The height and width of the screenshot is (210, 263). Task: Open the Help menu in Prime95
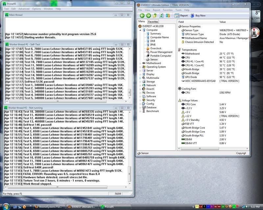[58, 9]
